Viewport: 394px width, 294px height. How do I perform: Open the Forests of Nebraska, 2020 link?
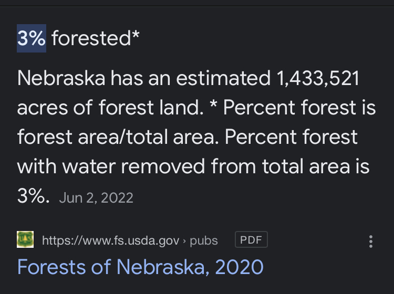point(140,267)
